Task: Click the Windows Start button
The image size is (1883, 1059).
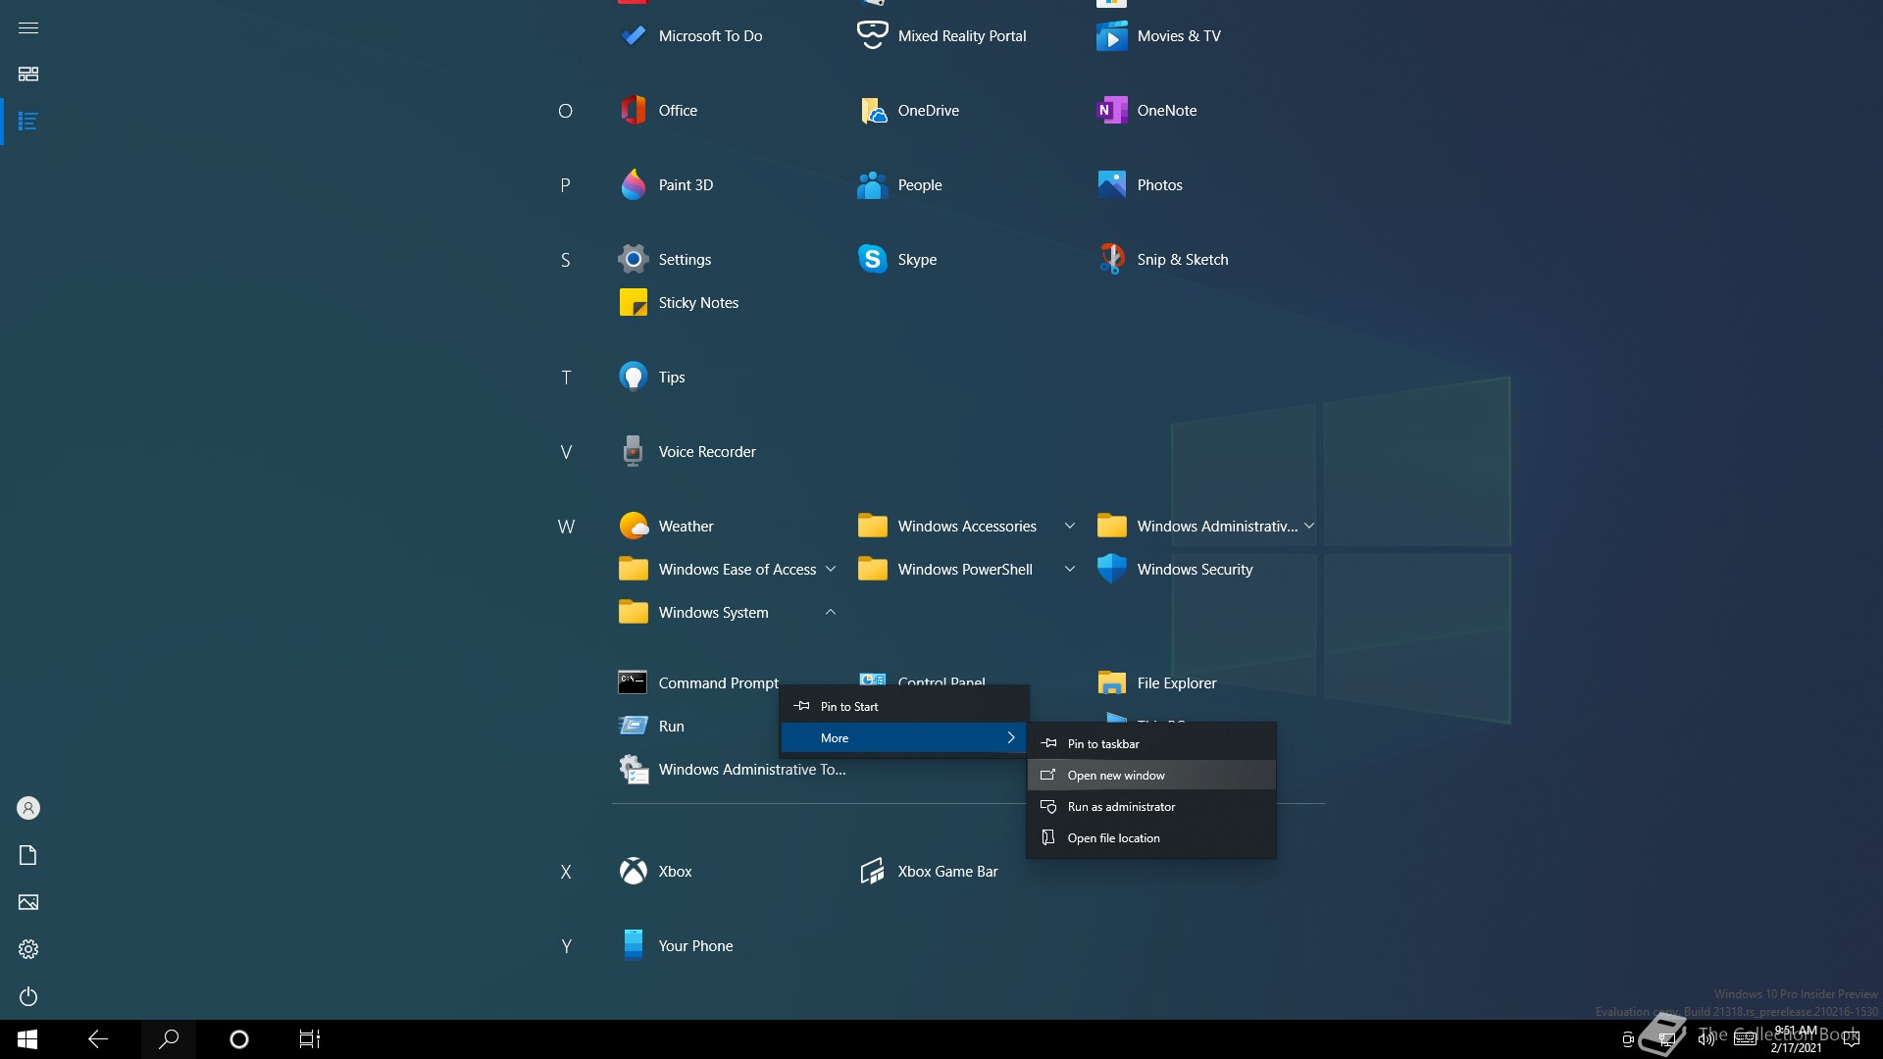Action: coord(27,1039)
